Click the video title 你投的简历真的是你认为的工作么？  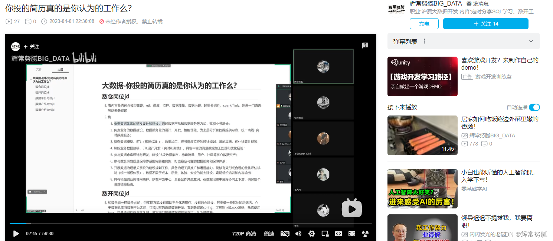[x=69, y=8]
